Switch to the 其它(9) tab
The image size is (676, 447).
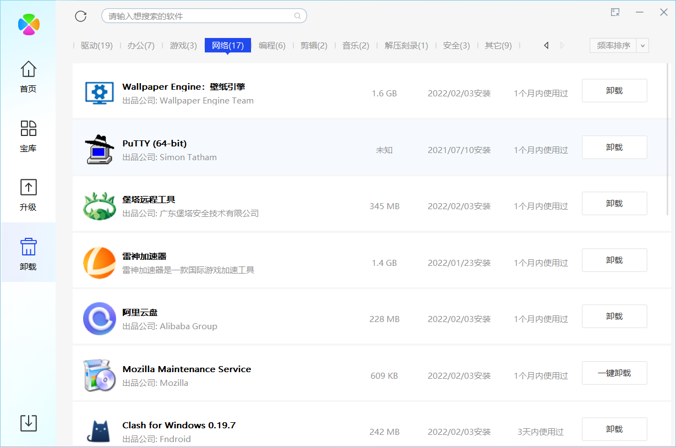click(x=498, y=46)
